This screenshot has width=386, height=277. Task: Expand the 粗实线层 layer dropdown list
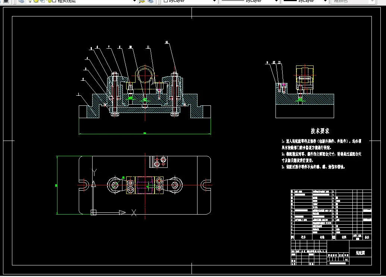tap(134, 1)
